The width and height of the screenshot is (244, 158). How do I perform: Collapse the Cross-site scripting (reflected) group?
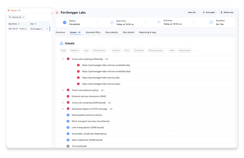(63, 59)
